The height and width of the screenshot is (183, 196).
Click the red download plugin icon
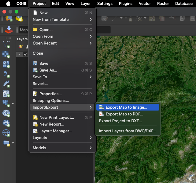click(x=9, y=30)
